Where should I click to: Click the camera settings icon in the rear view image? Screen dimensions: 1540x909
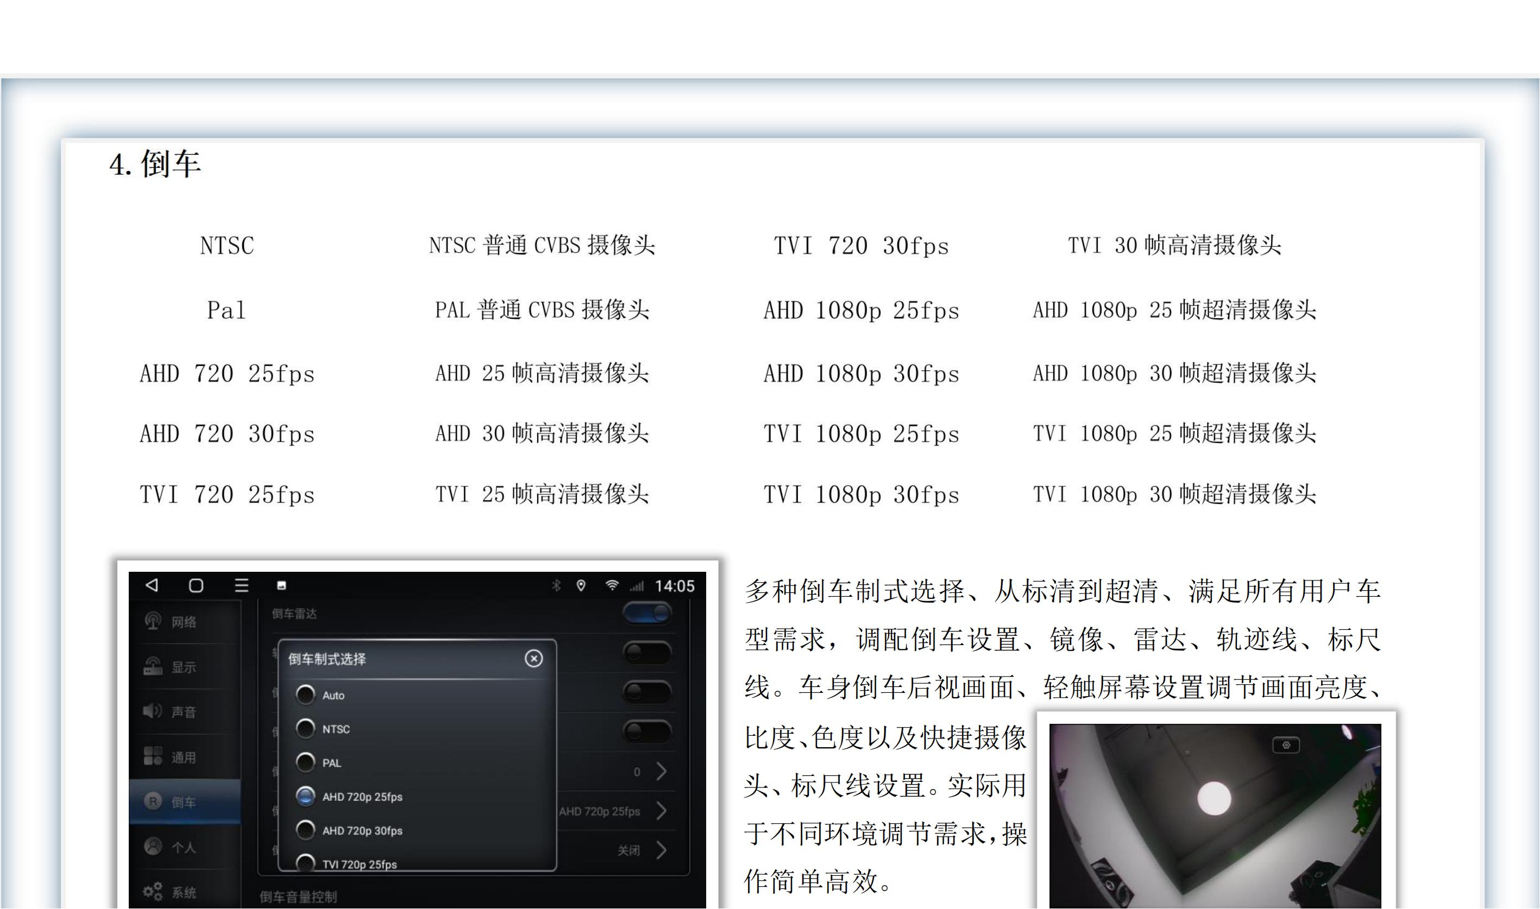click(1286, 746)
